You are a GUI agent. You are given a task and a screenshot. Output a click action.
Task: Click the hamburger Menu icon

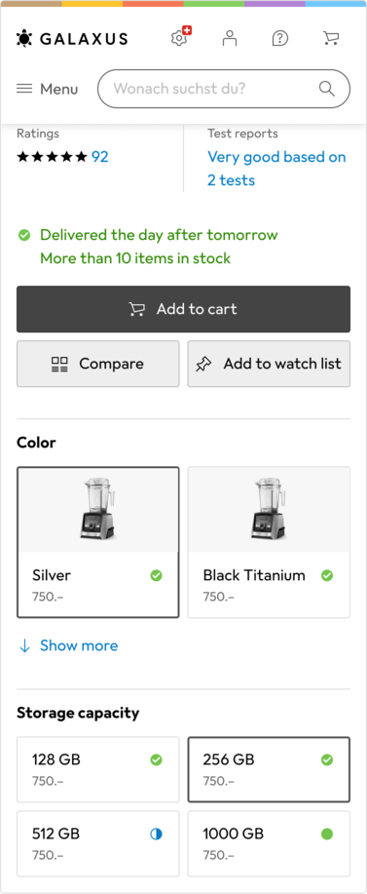(24, 89)
